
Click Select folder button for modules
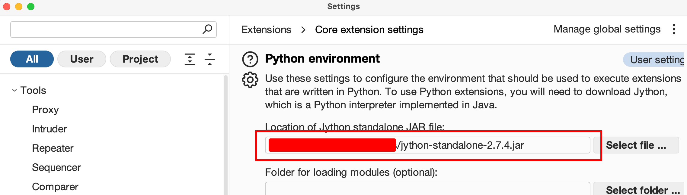pyautogui.click(x=638, y=190)
